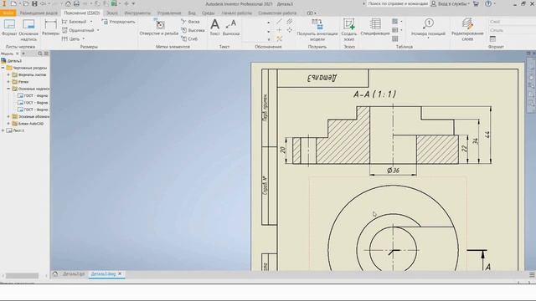Image resolution: width=536 pixels, height=301 pixels.
Task: Click the home icon beside document tabs
Action: pyautogui.click(x=55, y=274)
